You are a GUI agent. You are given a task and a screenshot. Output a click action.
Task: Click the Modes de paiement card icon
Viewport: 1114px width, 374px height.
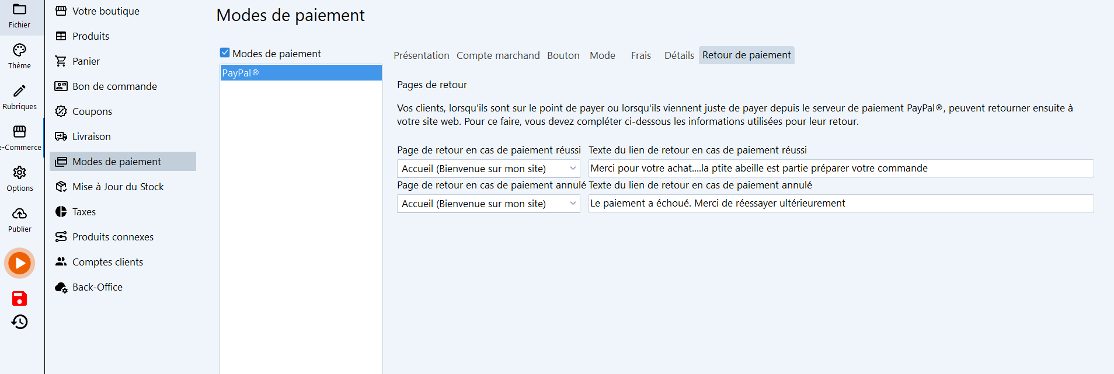pos(61,162)
